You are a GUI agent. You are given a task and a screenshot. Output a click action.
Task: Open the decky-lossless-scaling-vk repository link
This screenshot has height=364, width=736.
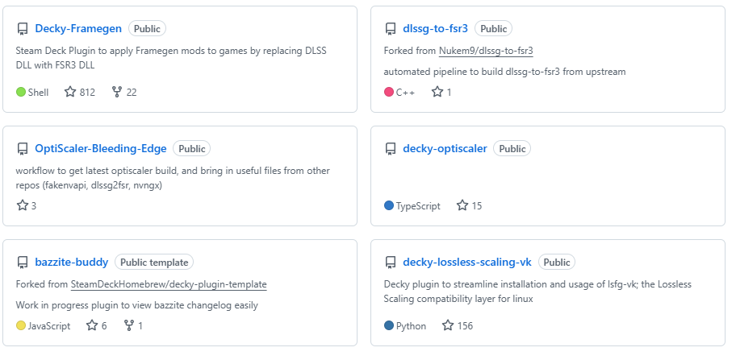click(467, 262)
